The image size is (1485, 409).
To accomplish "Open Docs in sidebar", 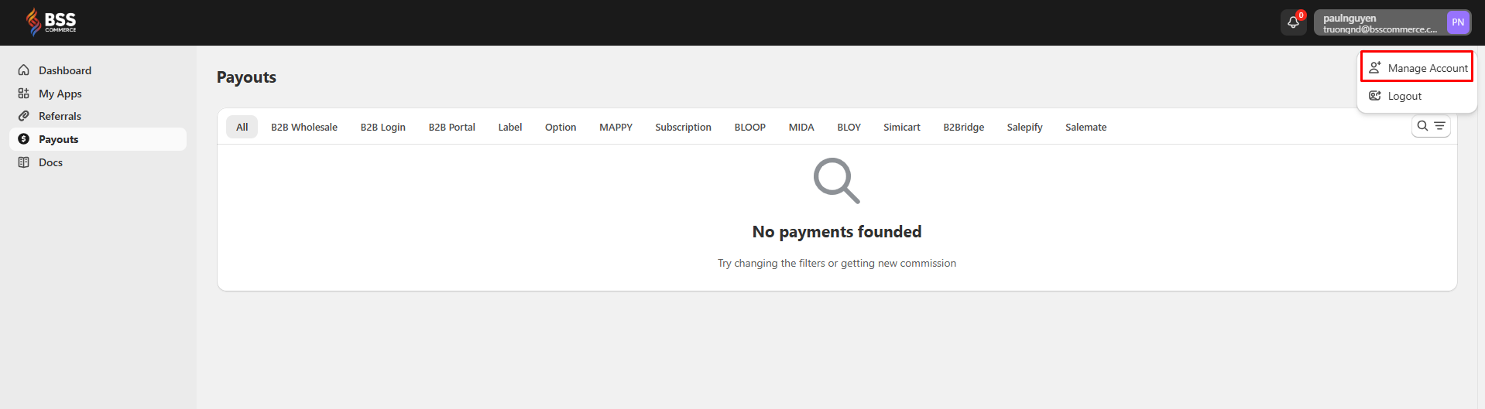I will (98, 162).
